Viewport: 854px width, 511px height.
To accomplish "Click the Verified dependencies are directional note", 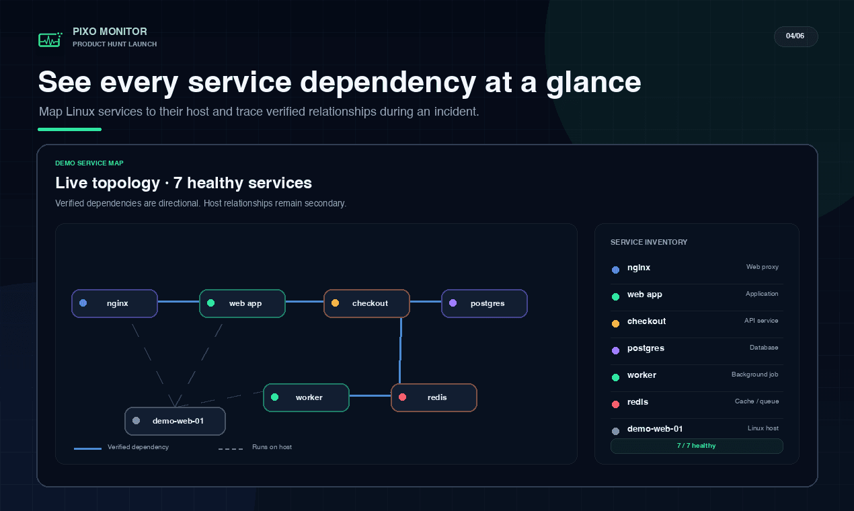I will pyautogui.click(x=201, y=203).
